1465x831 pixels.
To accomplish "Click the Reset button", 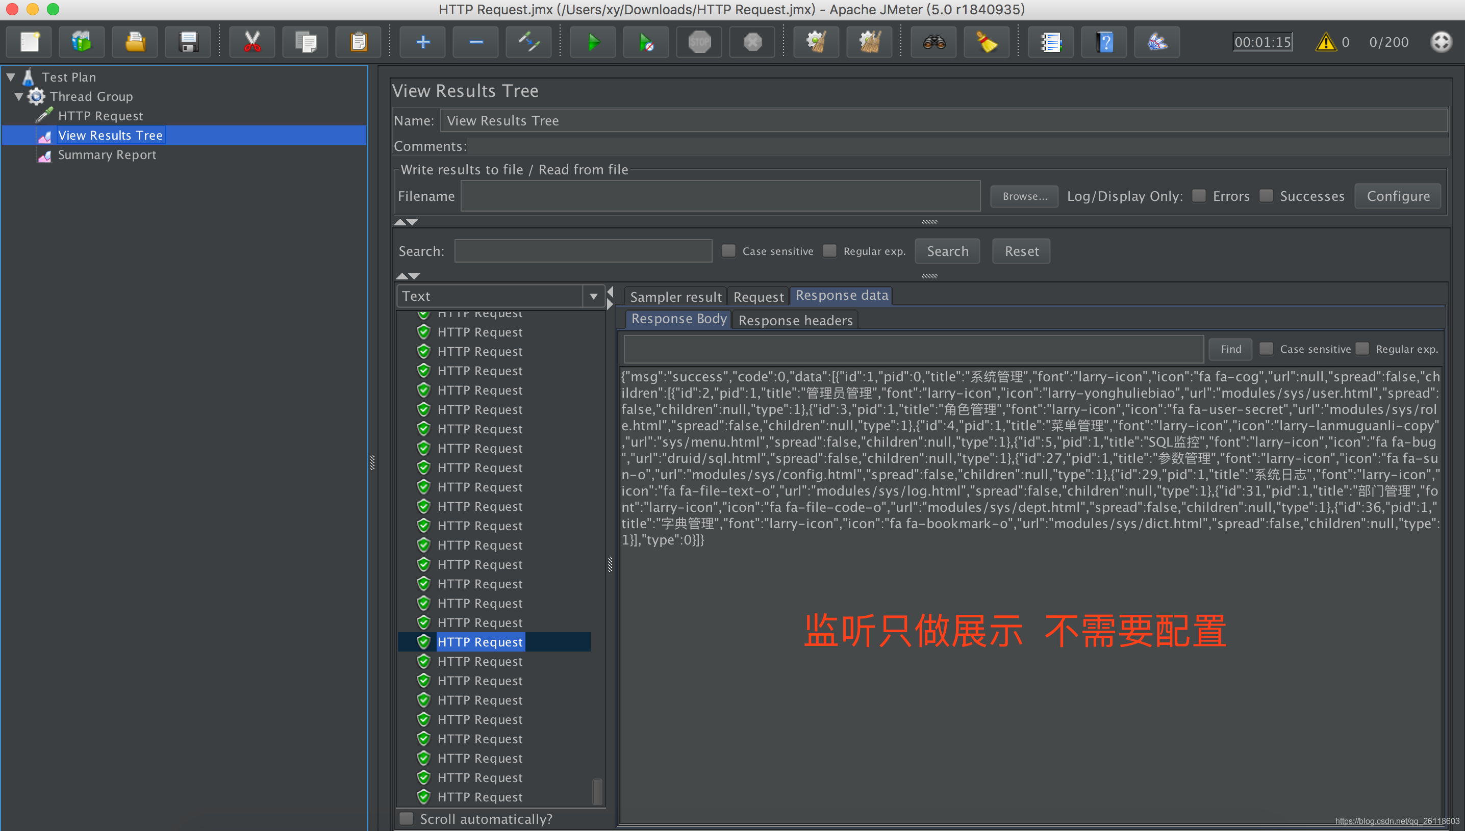I will (1021, 251).
